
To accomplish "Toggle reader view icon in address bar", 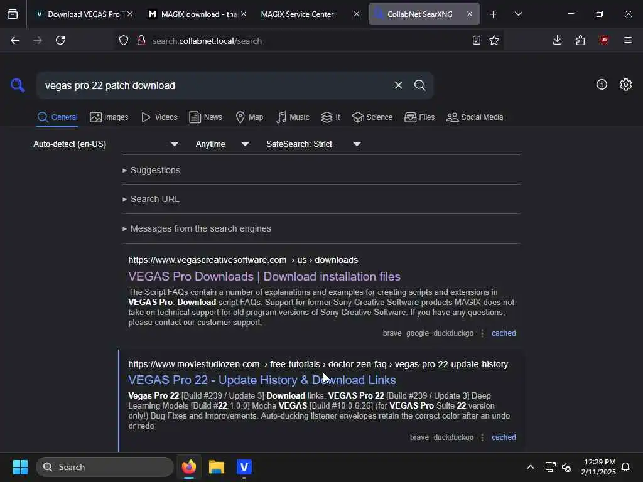I will point(476,40).
